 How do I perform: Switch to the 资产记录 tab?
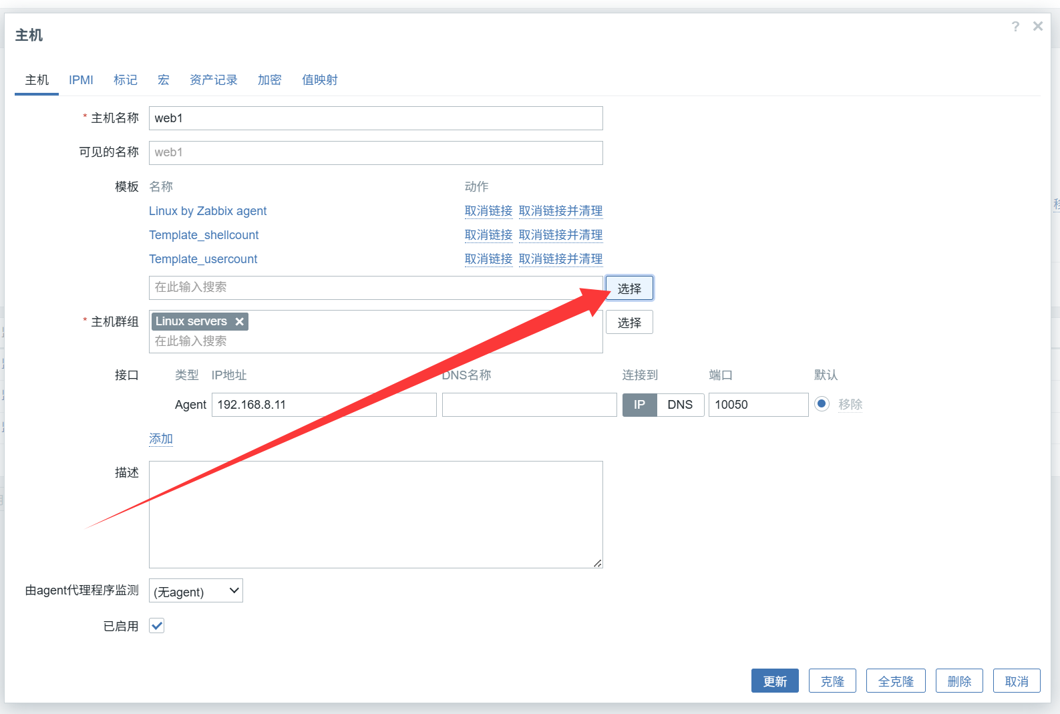coord(214,80)
